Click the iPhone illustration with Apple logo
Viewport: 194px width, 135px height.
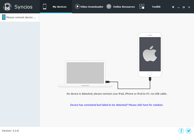[150, 54]
